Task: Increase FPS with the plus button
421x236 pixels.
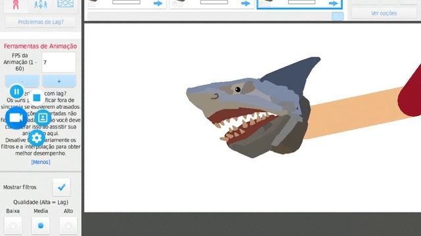Action: 59,81
